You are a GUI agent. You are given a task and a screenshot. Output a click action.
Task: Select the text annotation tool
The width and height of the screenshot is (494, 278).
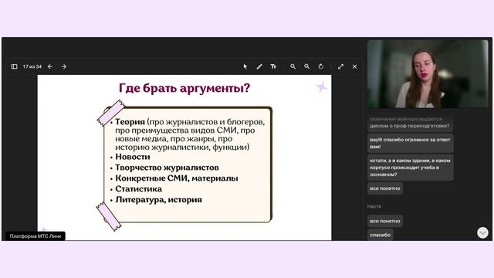273,66
